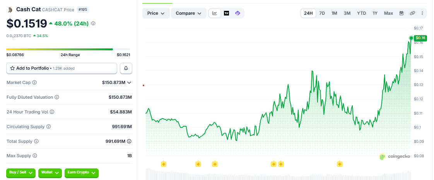The image size is (434, 180).
Task: Open the Wallet dropdown
Action: click(50, 173)
